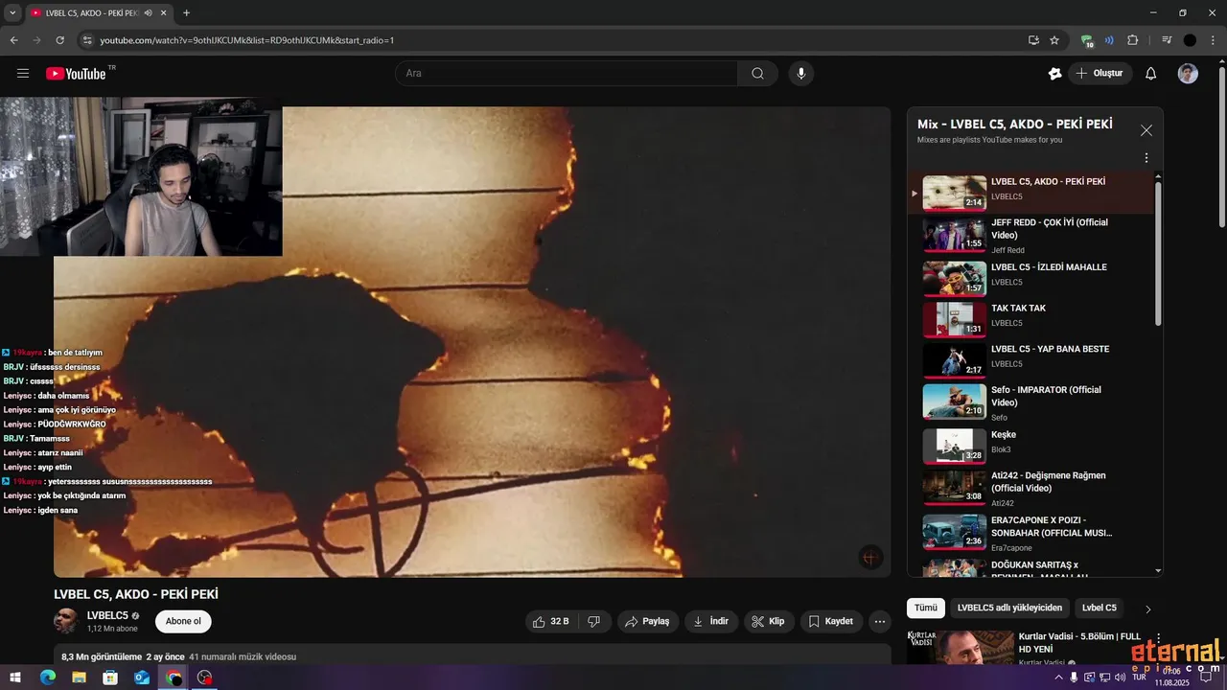Open the volume control in system tray
The width and height of the screenshot is (1227, 690).
(1121, 678)
